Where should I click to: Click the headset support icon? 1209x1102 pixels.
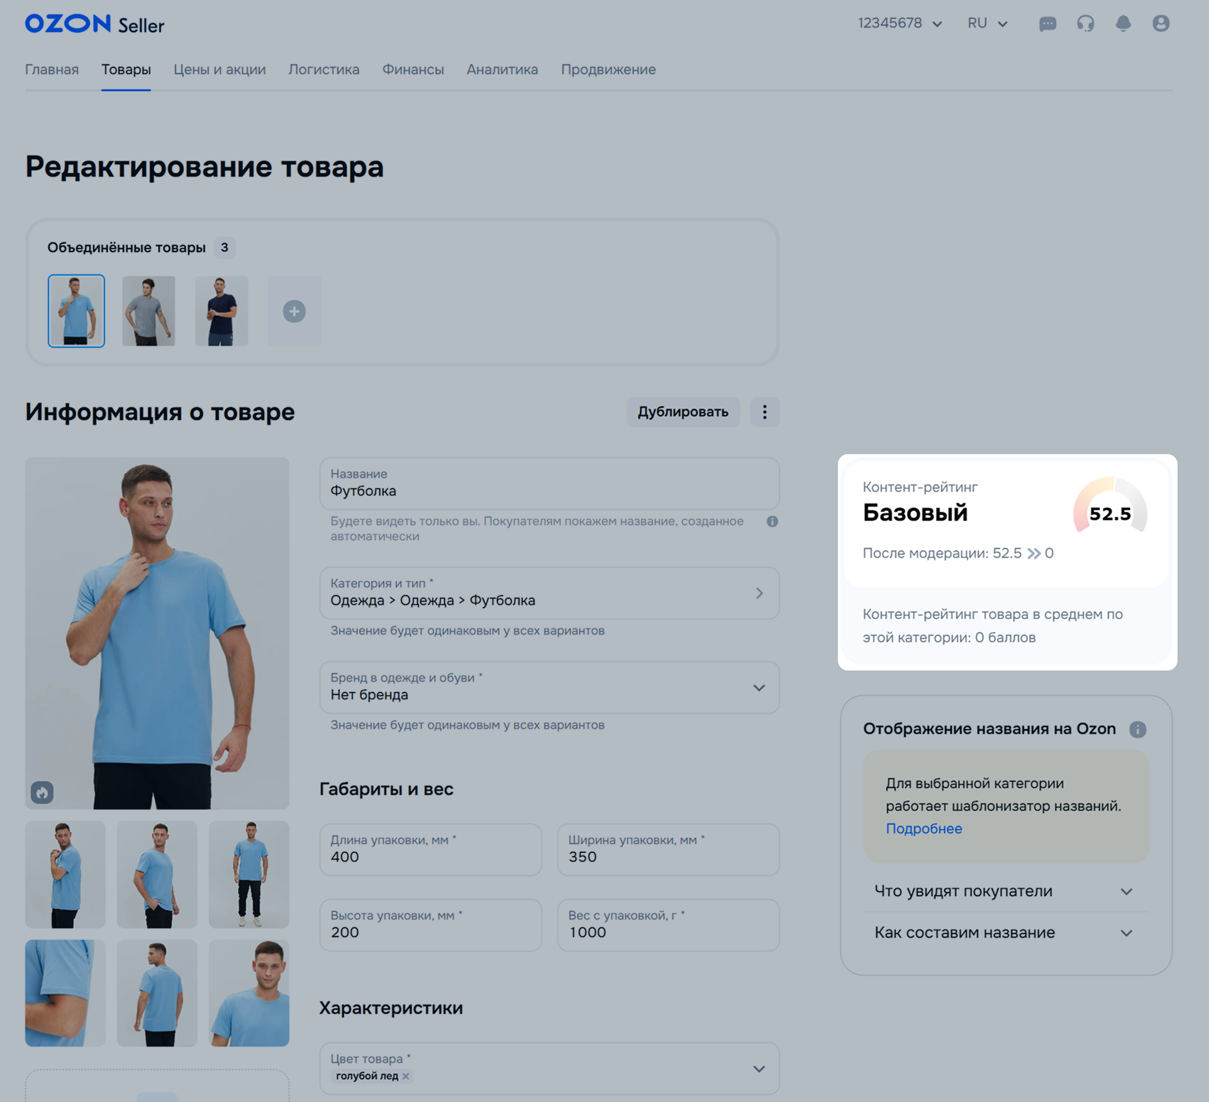click(x=1085, y=24)
